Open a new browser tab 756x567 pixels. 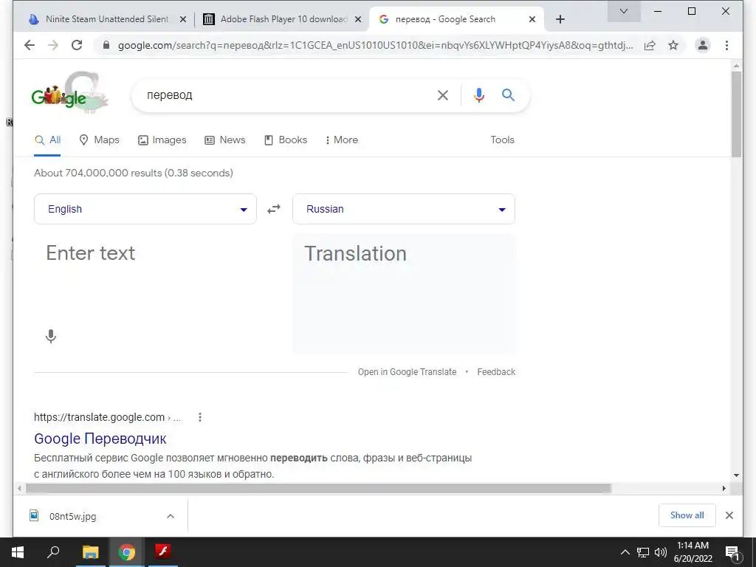(560, 19)
